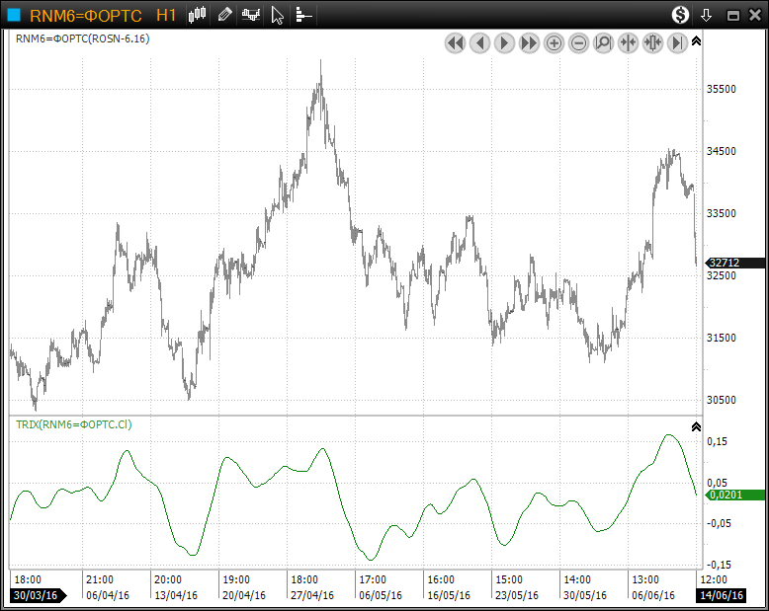Viewport: 769px width, 611px height.
Task: Zoom in with the plus button
Action: (554, 42)
